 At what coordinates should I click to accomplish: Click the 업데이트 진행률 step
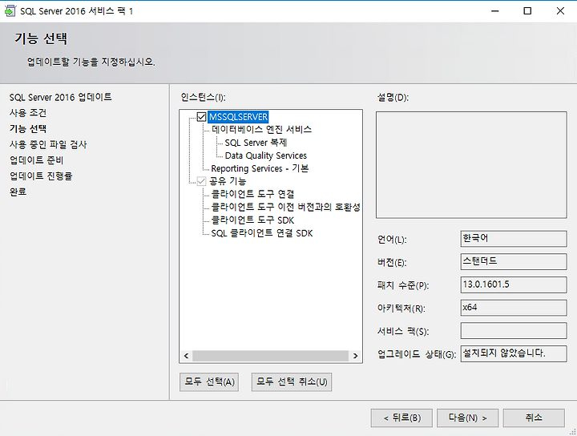point(41,176)
